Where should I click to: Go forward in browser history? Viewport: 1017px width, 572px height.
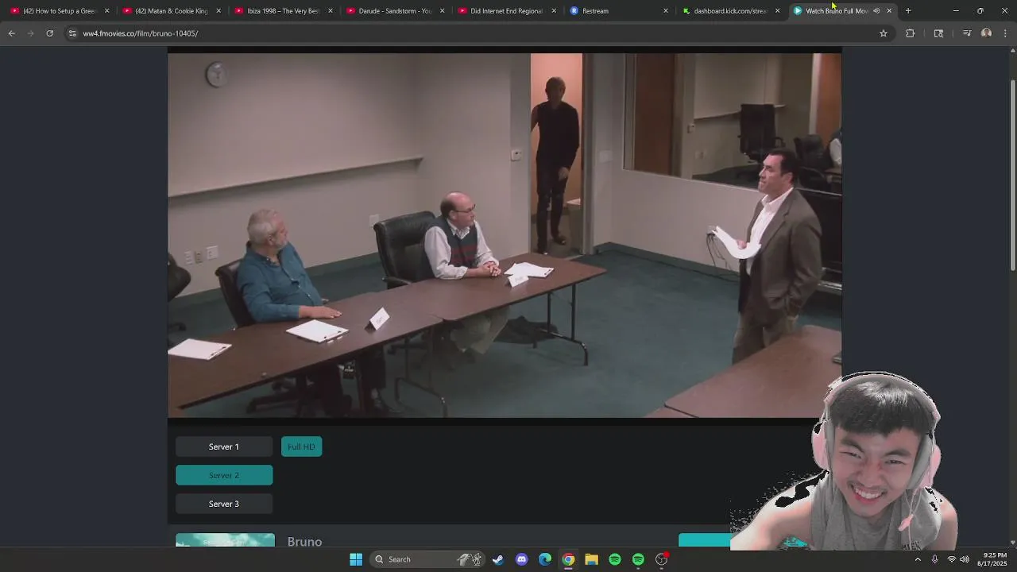point(30,33)
